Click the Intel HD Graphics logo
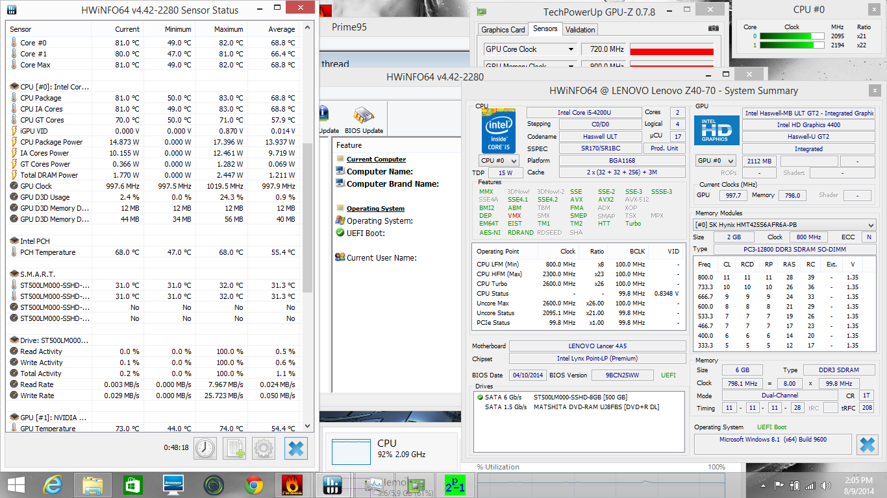Screen dimensions: 887x498 point(717,130)
